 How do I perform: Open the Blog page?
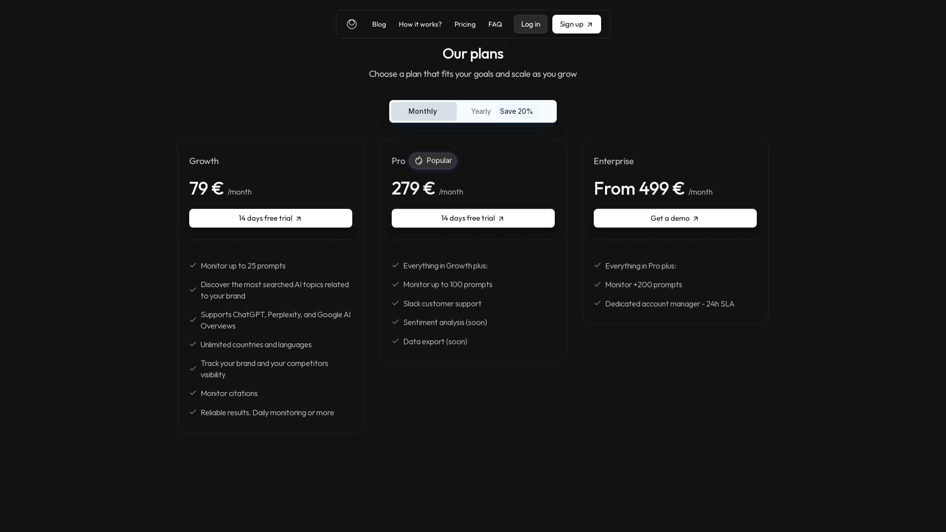(379, 24)
